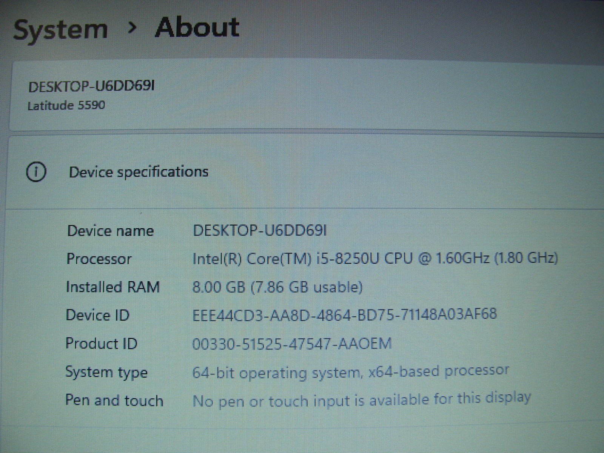Viewport: 604px width, 453px height.
Task: Click the Latitude 5590 model text
Action: click(x=66, y=105)
